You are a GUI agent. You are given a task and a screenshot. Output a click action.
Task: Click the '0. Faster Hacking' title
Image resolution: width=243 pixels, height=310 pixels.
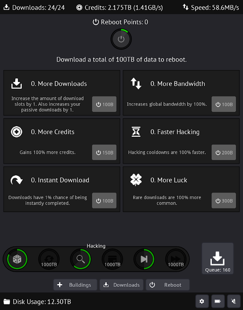(x=175, y=132)
